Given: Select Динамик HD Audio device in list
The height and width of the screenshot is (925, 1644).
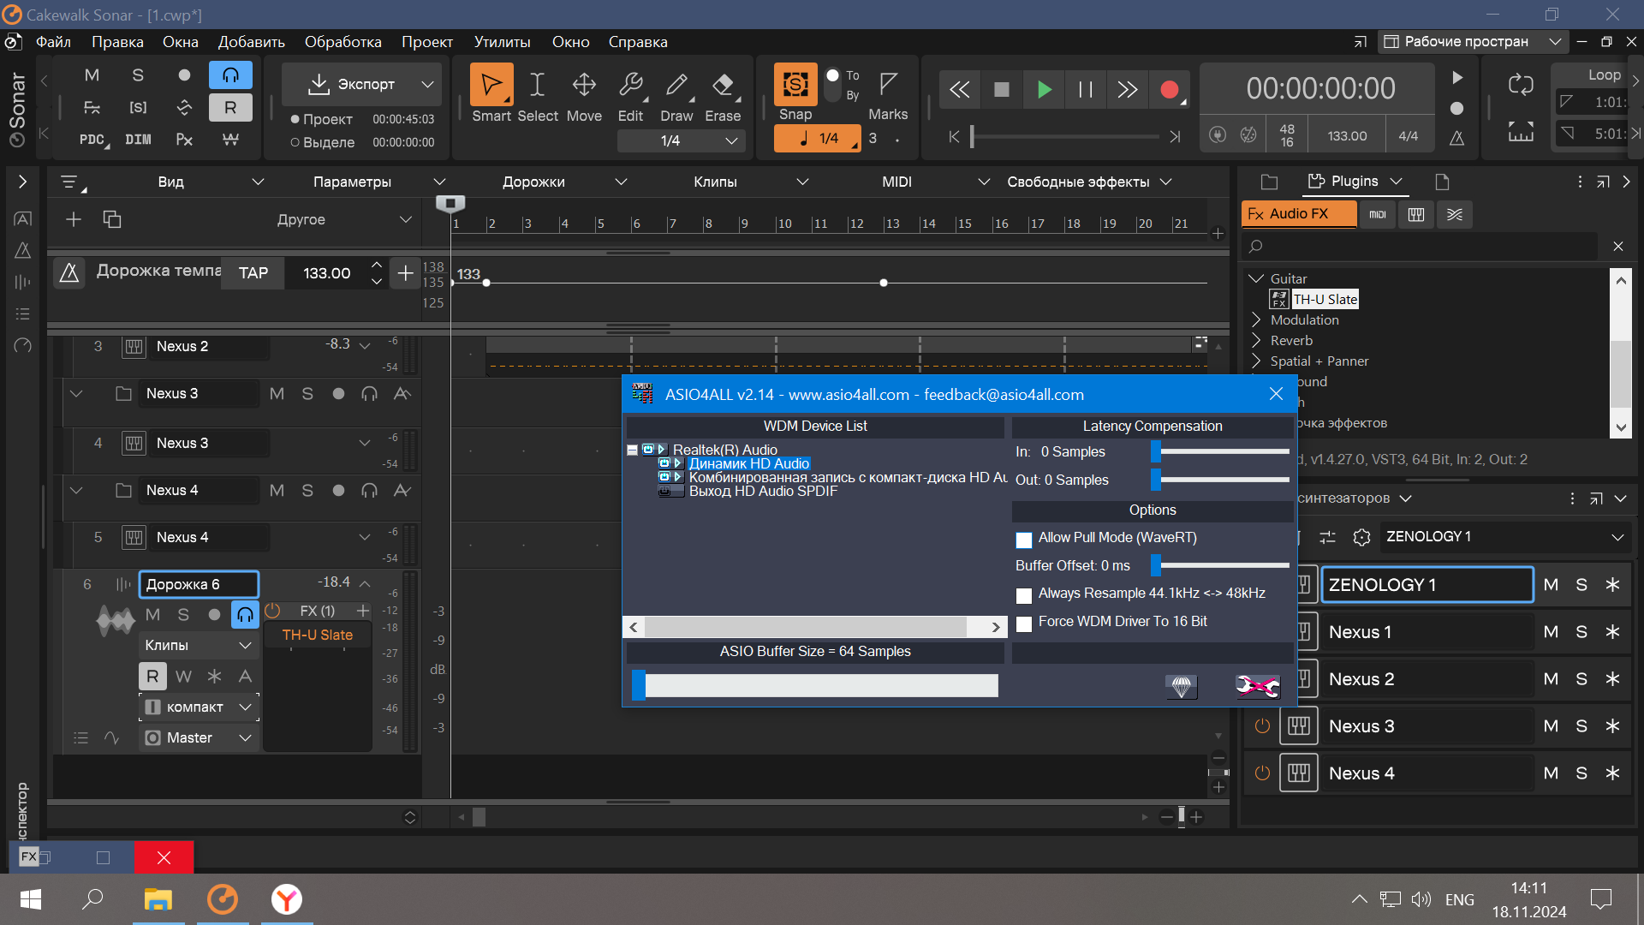Looking at the screenshot, I should coord(748,463).
